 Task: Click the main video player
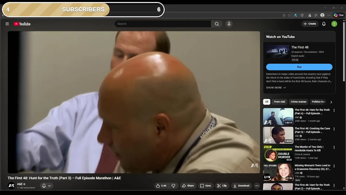[134, 102]
